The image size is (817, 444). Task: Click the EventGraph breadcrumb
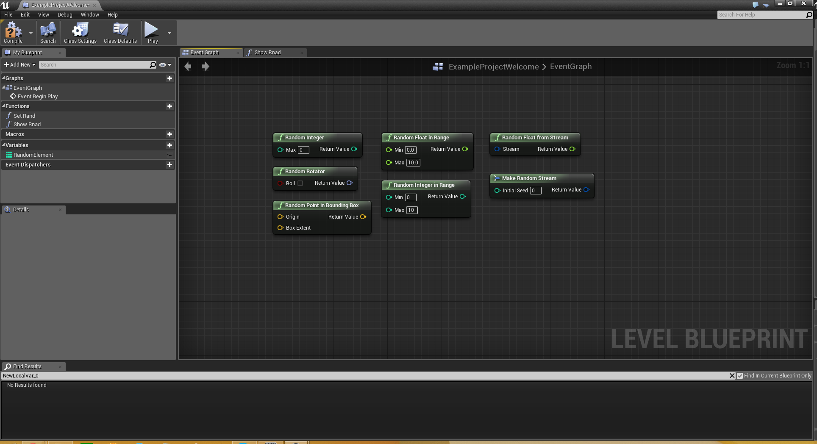click(571, 67)
